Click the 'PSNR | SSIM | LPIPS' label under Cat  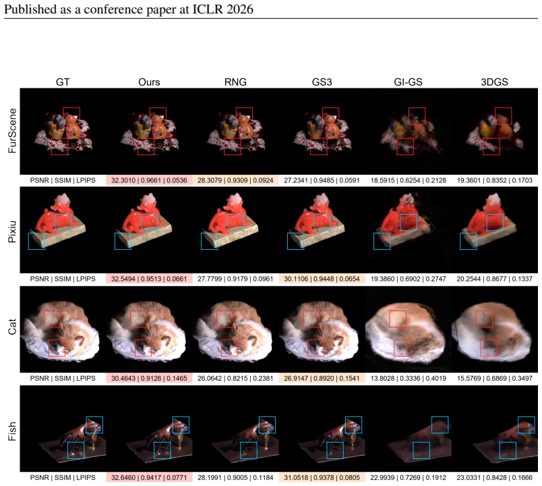[x=63, y=379]
